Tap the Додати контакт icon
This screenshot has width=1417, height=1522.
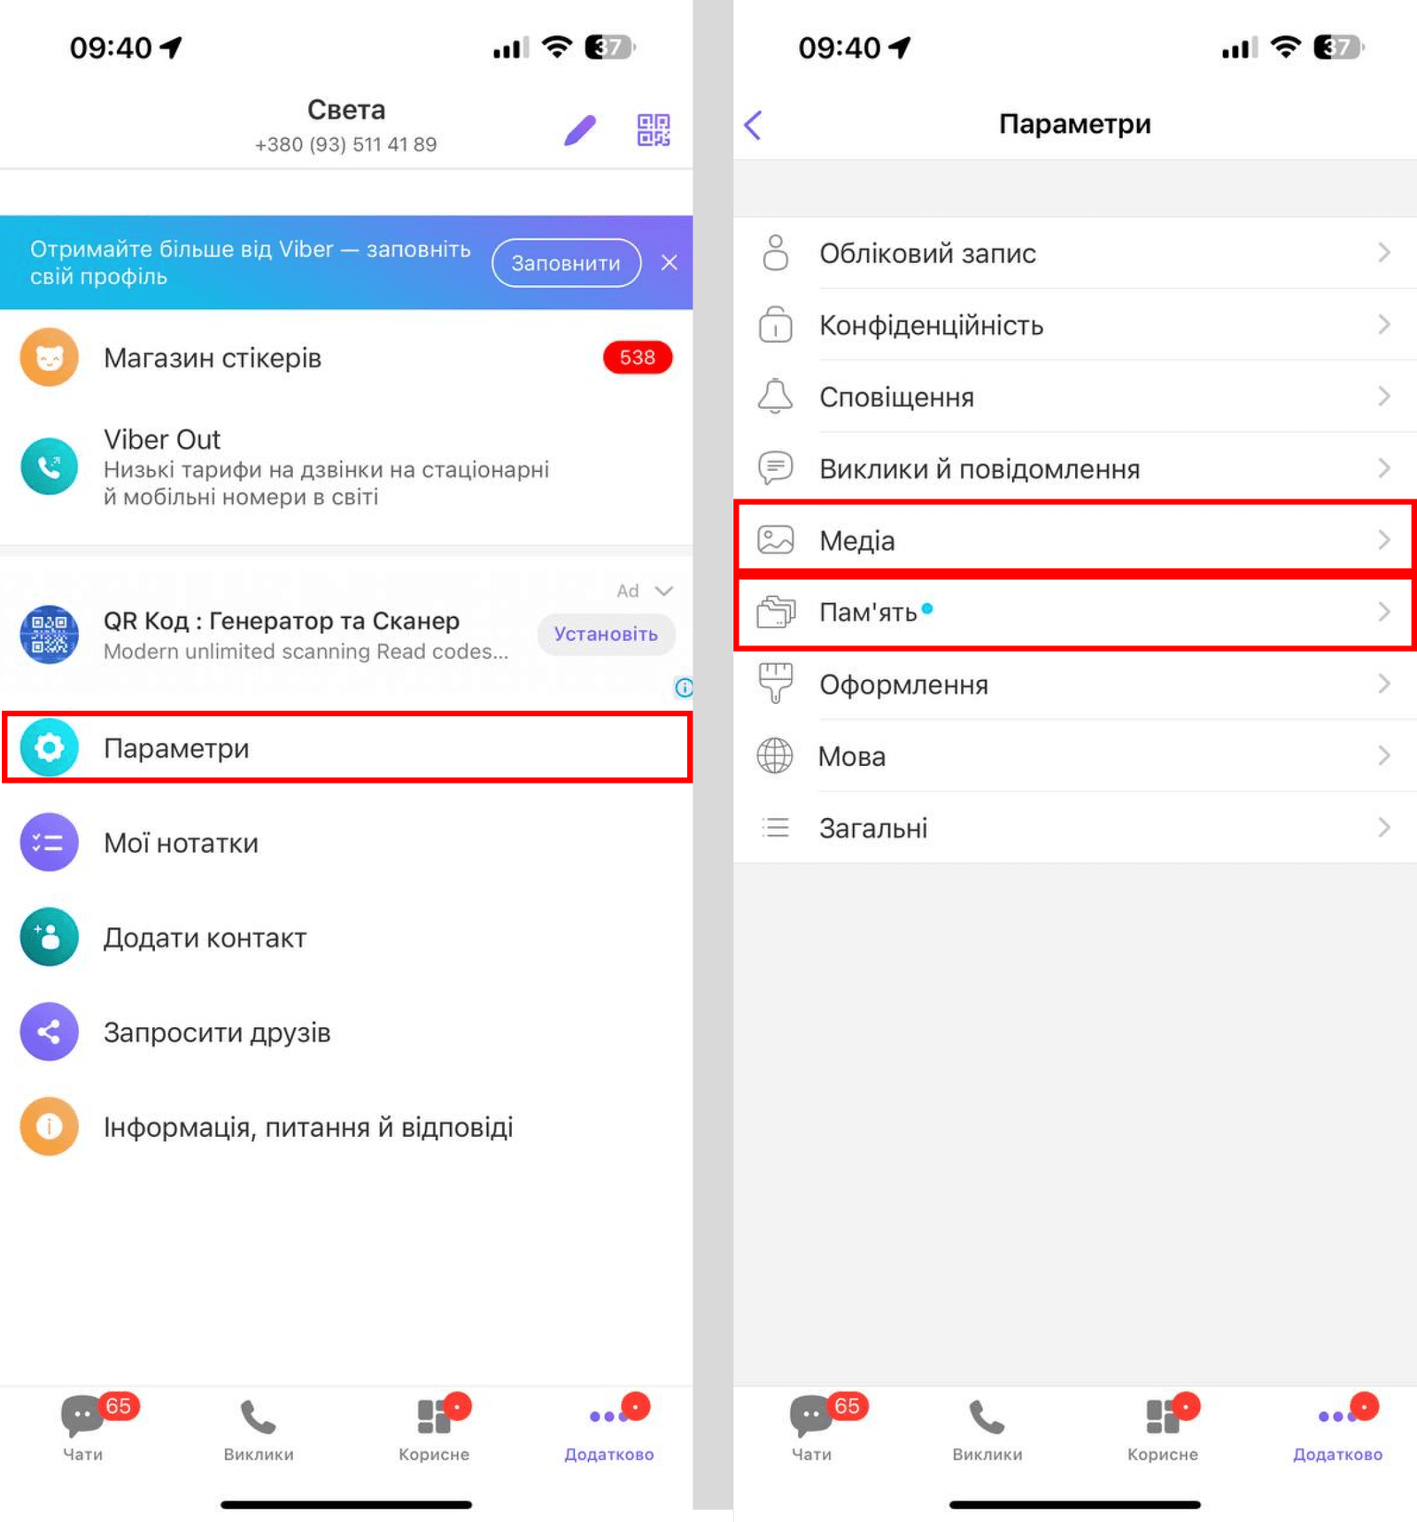point(50,937)
